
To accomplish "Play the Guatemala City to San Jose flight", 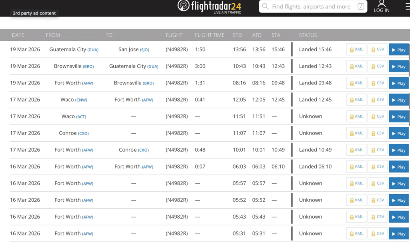I will [x=398, y=50].
